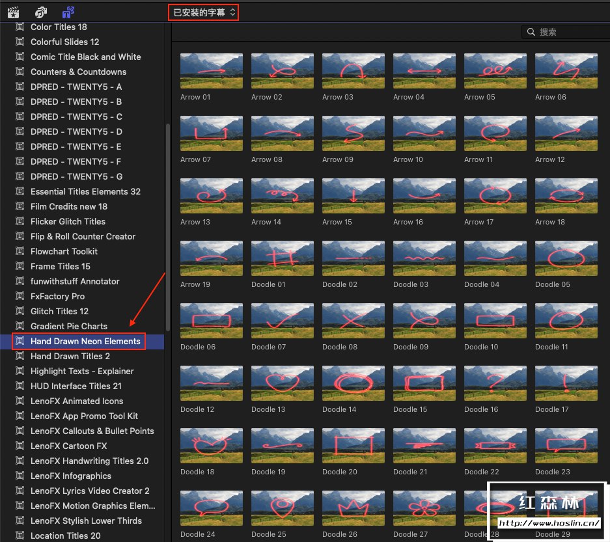The height and width of the screenshot is (542, 610).
Task: Select the Doodle 08 cross thumbnail
Action: [x=354, y=321]
